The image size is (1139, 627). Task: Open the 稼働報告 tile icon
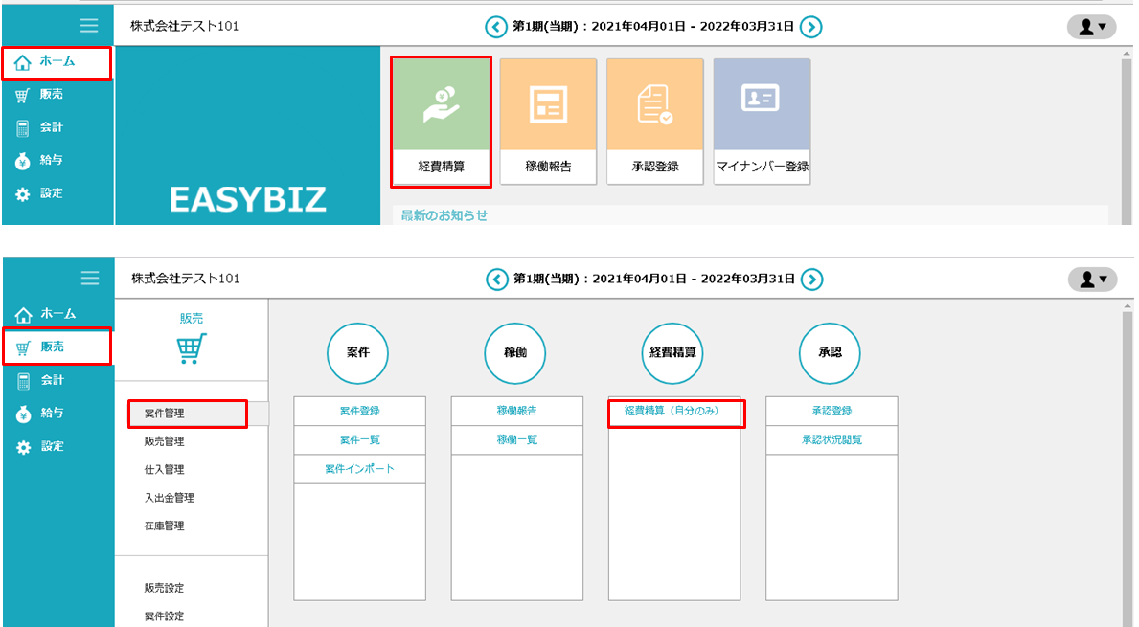548,105
